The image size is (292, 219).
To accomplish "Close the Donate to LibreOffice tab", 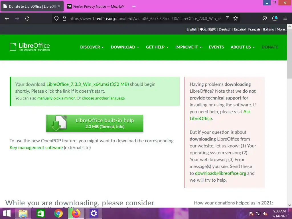I will pos(59,6).
